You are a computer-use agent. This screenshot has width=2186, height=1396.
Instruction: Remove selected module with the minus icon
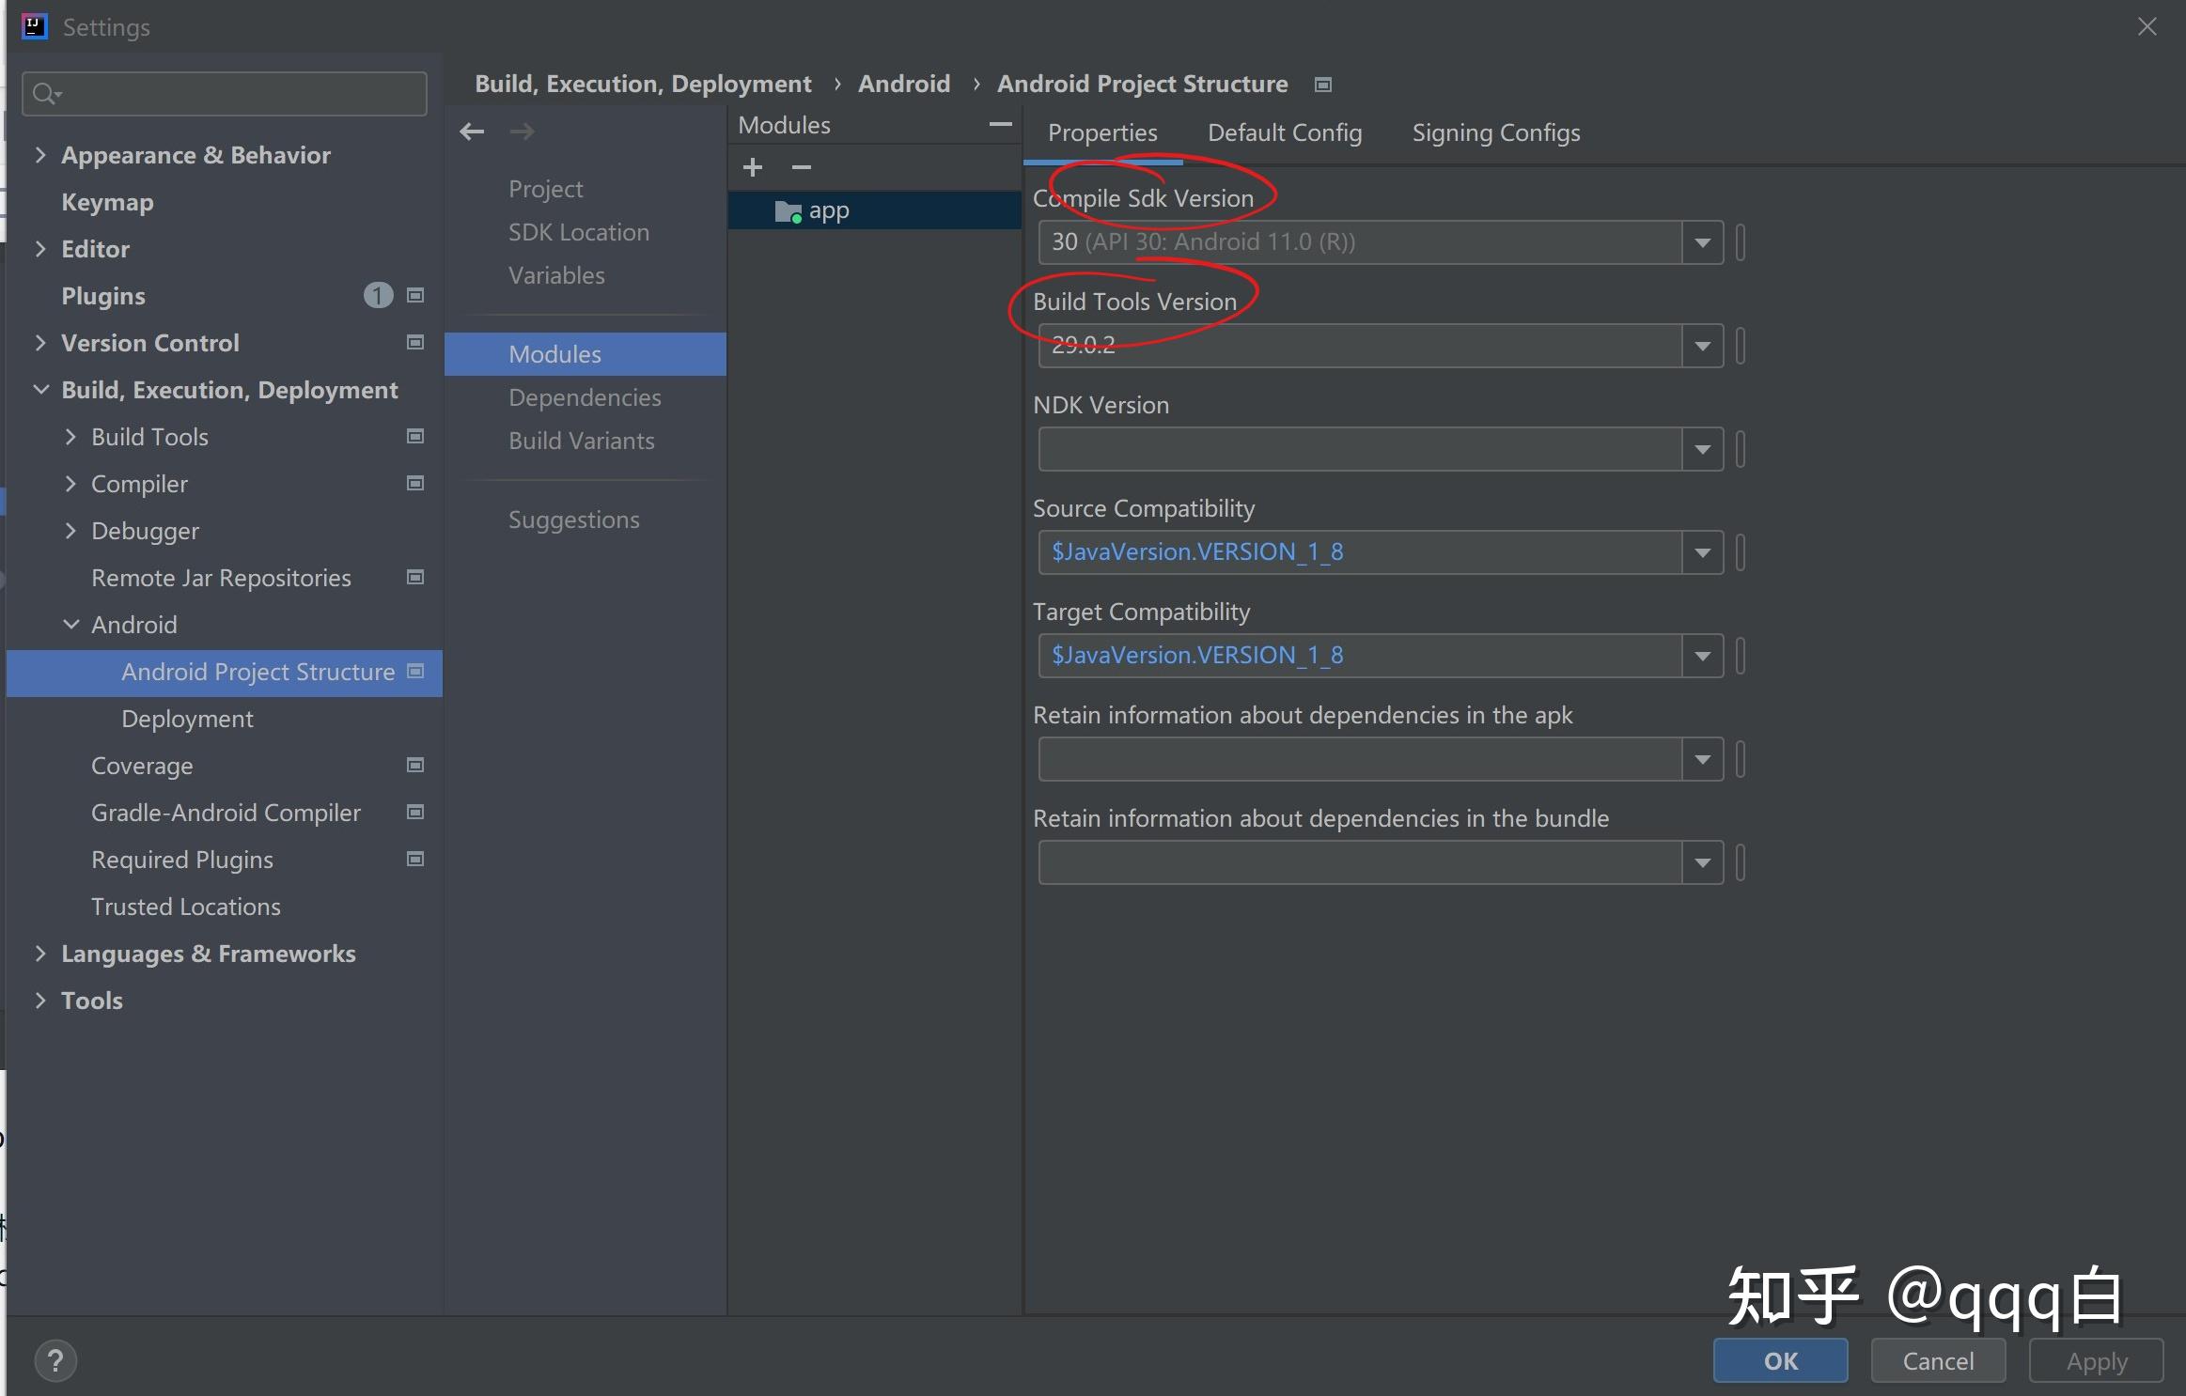tap(801, 167)
